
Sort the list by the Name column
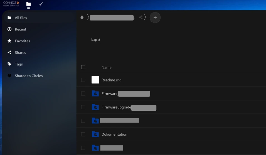[106, 67]
